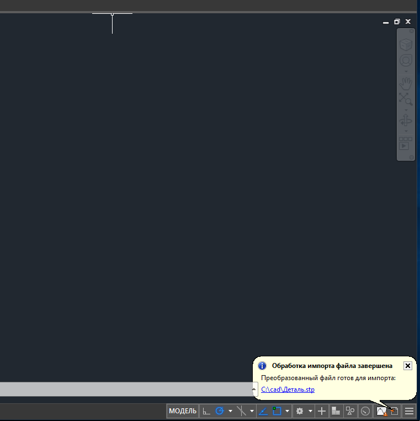
Task: Open the Isometric Drafting plane dropdown
Action: (252, 411)
